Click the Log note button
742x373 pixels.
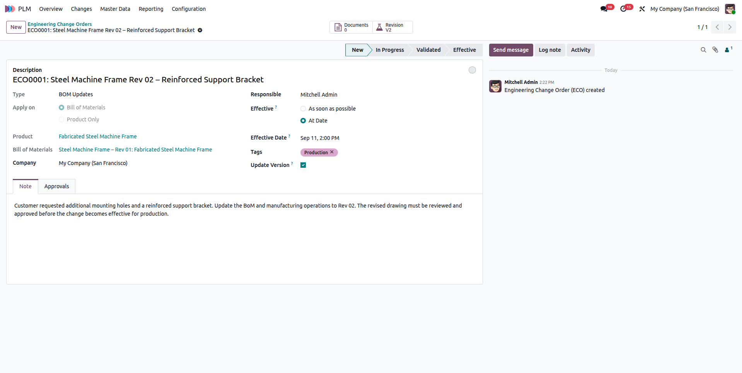[x=549, y=50]
